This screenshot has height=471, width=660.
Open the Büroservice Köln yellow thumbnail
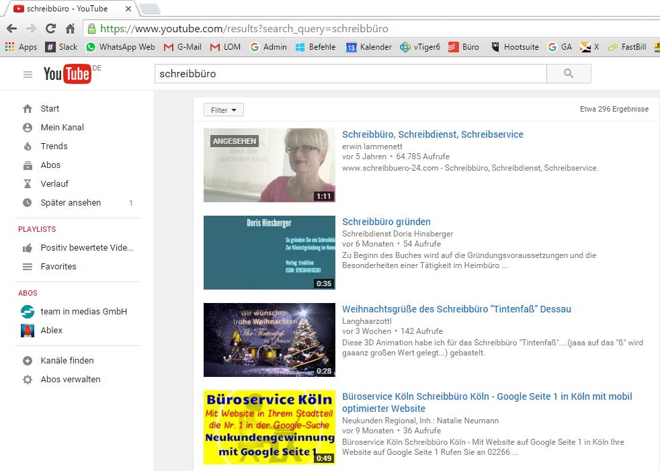(x=270, y=427)
